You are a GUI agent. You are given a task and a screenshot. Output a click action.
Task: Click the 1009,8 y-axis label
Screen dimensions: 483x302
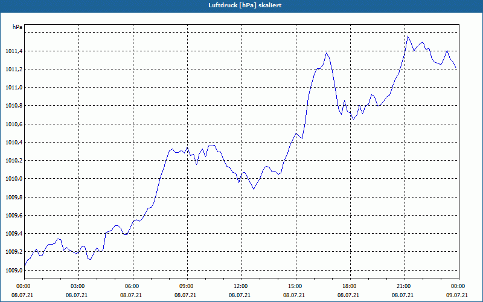coord(14,198)
